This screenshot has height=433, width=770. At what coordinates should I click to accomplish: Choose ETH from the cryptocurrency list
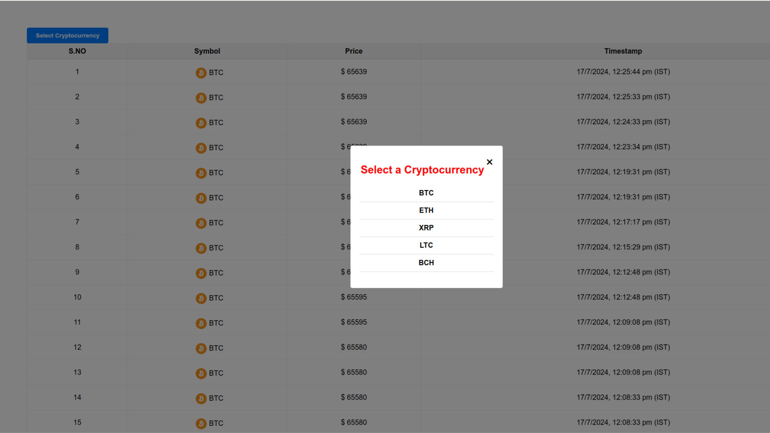pyautogui.click(x=426, y=210)
